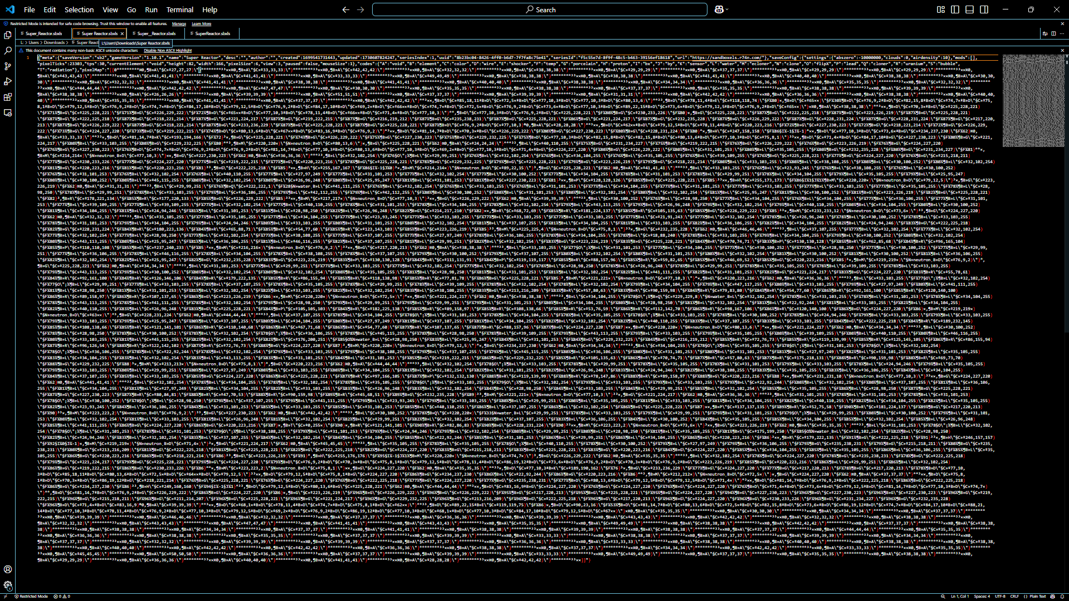Close the Restricted Mode banner

1062,24
